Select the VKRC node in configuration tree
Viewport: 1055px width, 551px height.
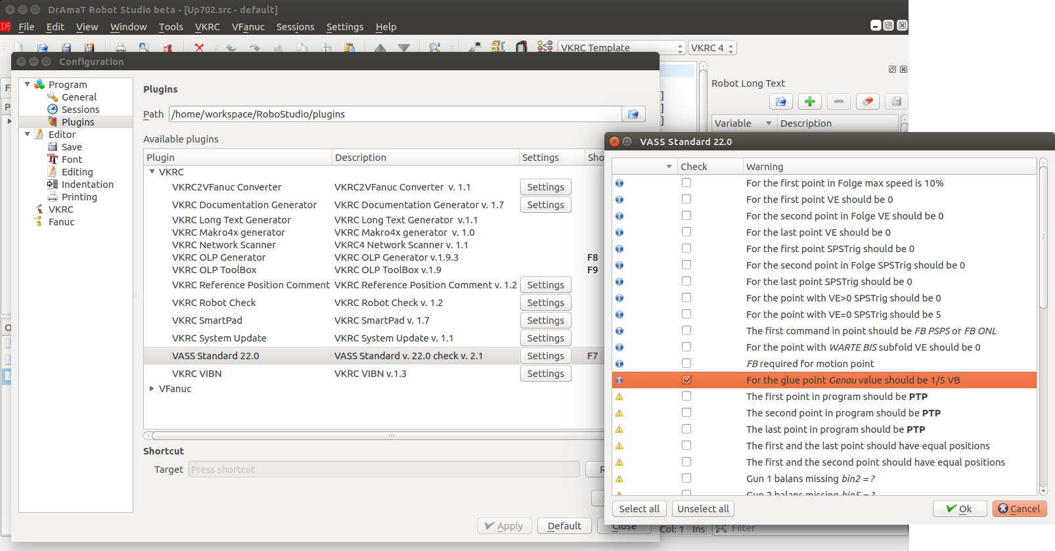coord(60,209)
